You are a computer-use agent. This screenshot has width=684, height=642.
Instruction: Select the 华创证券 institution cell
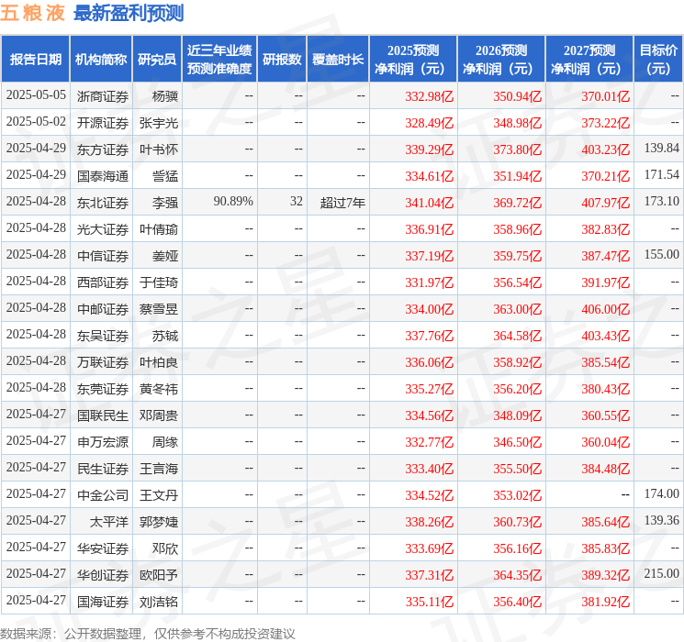point(103,574)
